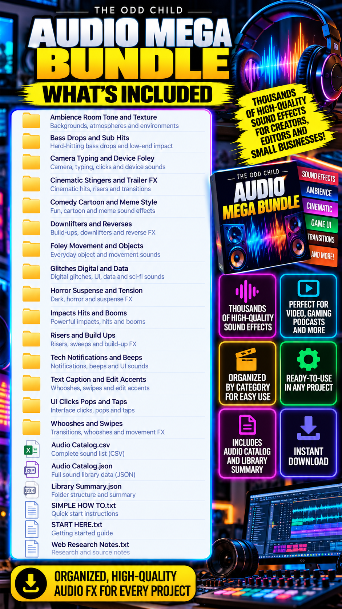Select the blue Ambience tab
This screenshot has height=609, width=342.
(x=319, y=192)
